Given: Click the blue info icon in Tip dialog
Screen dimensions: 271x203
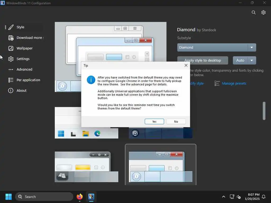Looking at the screenshot, I should click(x=91, y=80).
